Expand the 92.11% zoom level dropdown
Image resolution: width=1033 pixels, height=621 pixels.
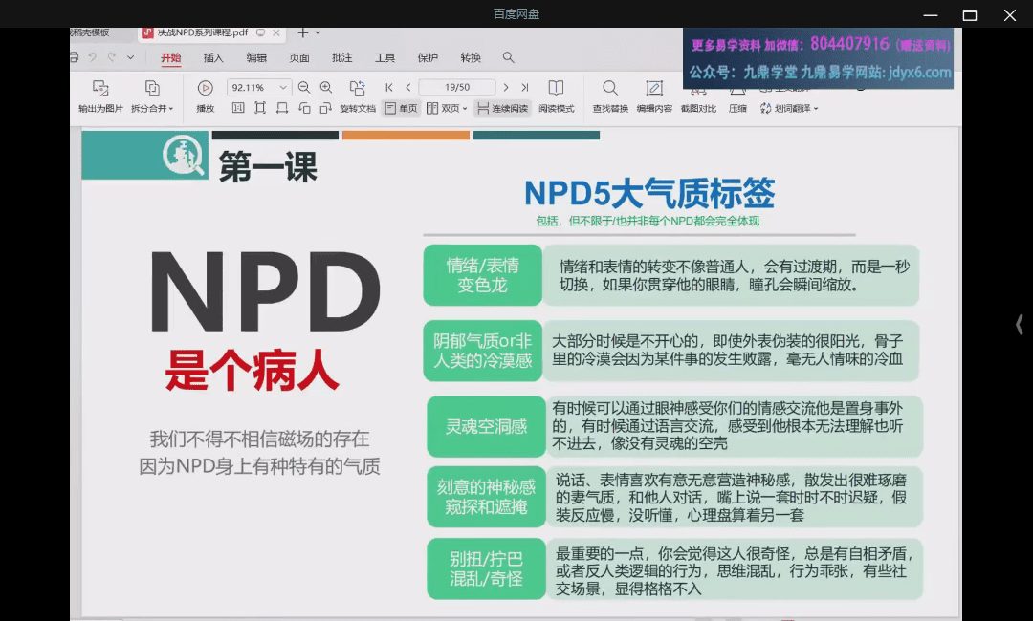282,87
